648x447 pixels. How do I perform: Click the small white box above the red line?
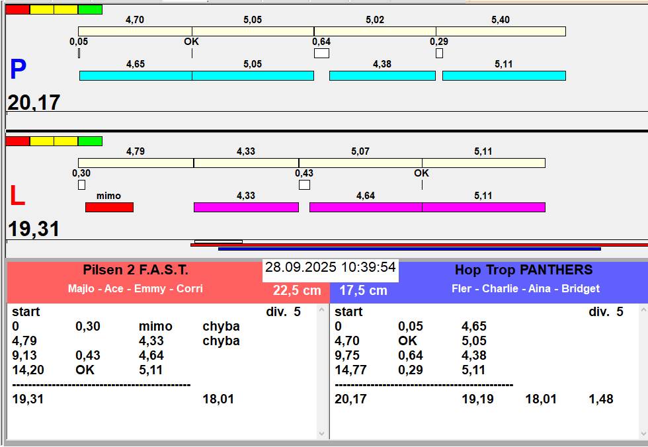tap(219, 241)
